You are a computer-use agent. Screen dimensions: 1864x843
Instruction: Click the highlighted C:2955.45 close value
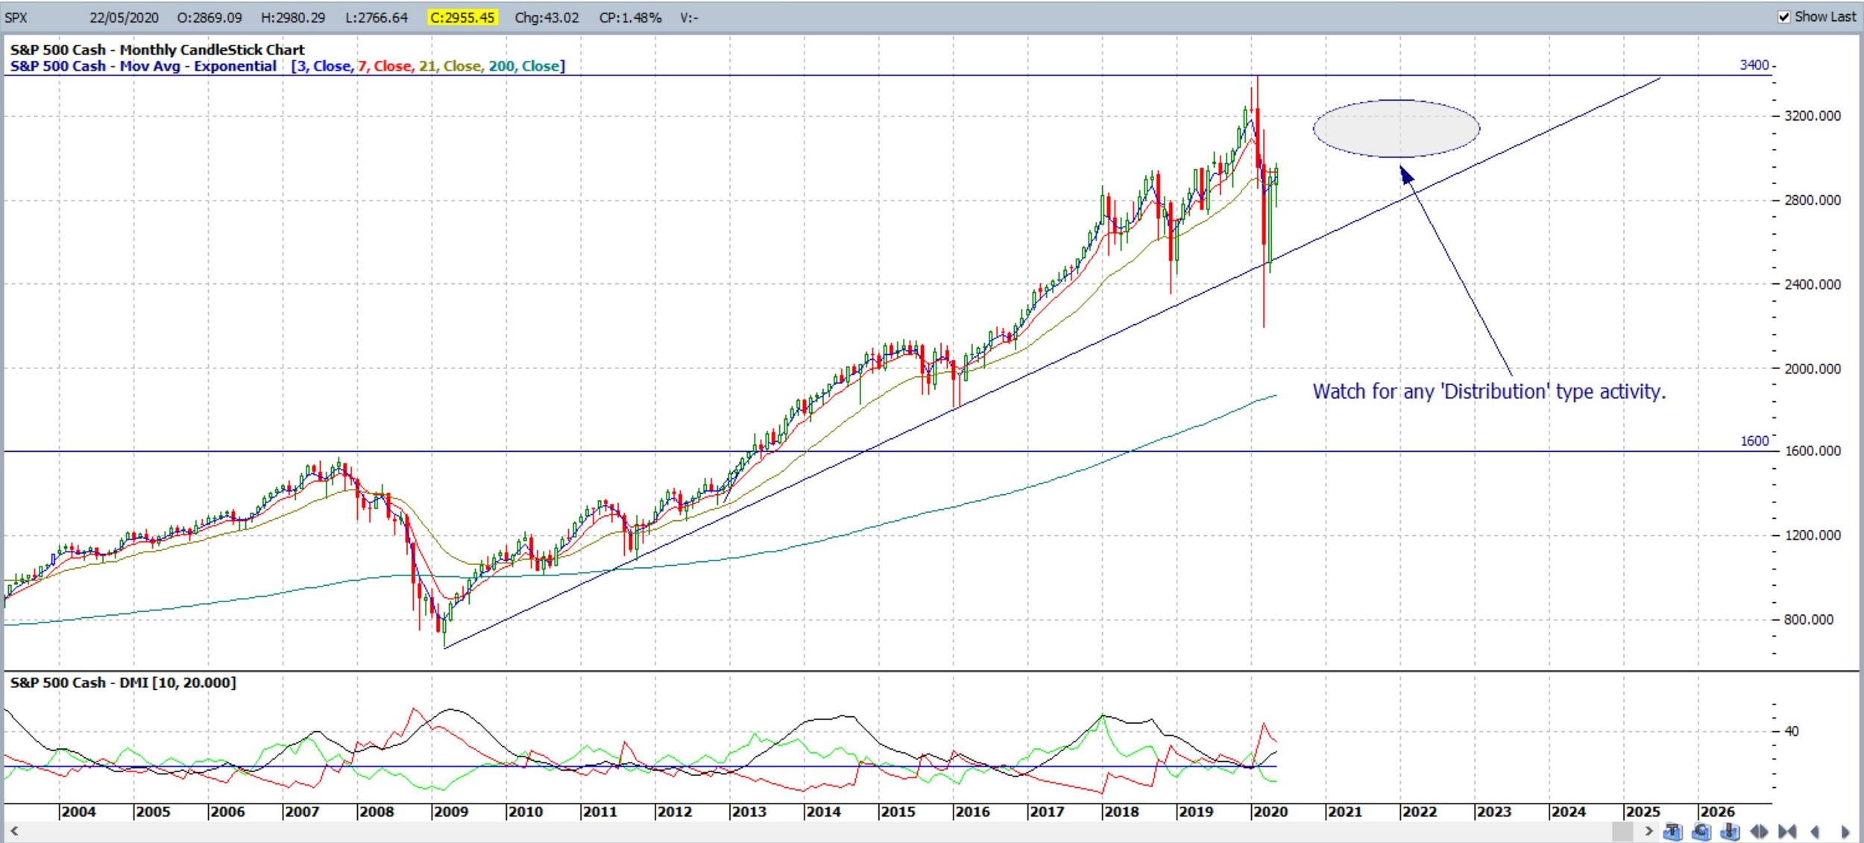tap(462, 17)
